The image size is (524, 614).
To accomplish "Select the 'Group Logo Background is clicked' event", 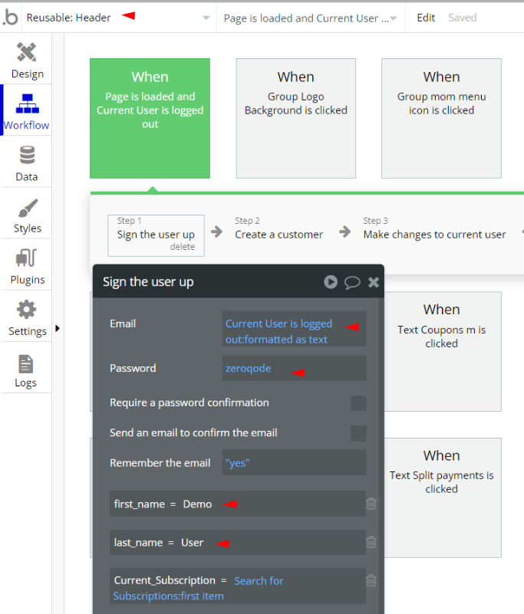I will 296,118.
